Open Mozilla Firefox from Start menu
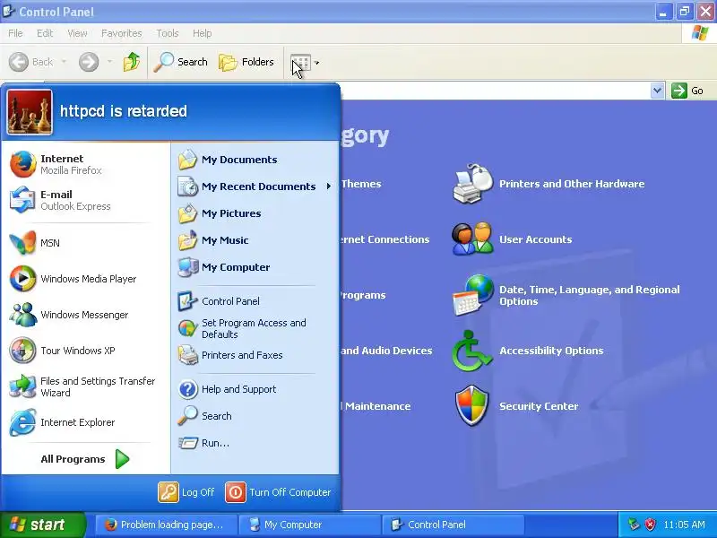This screenshot has height=538, width=717. point(86,164)
